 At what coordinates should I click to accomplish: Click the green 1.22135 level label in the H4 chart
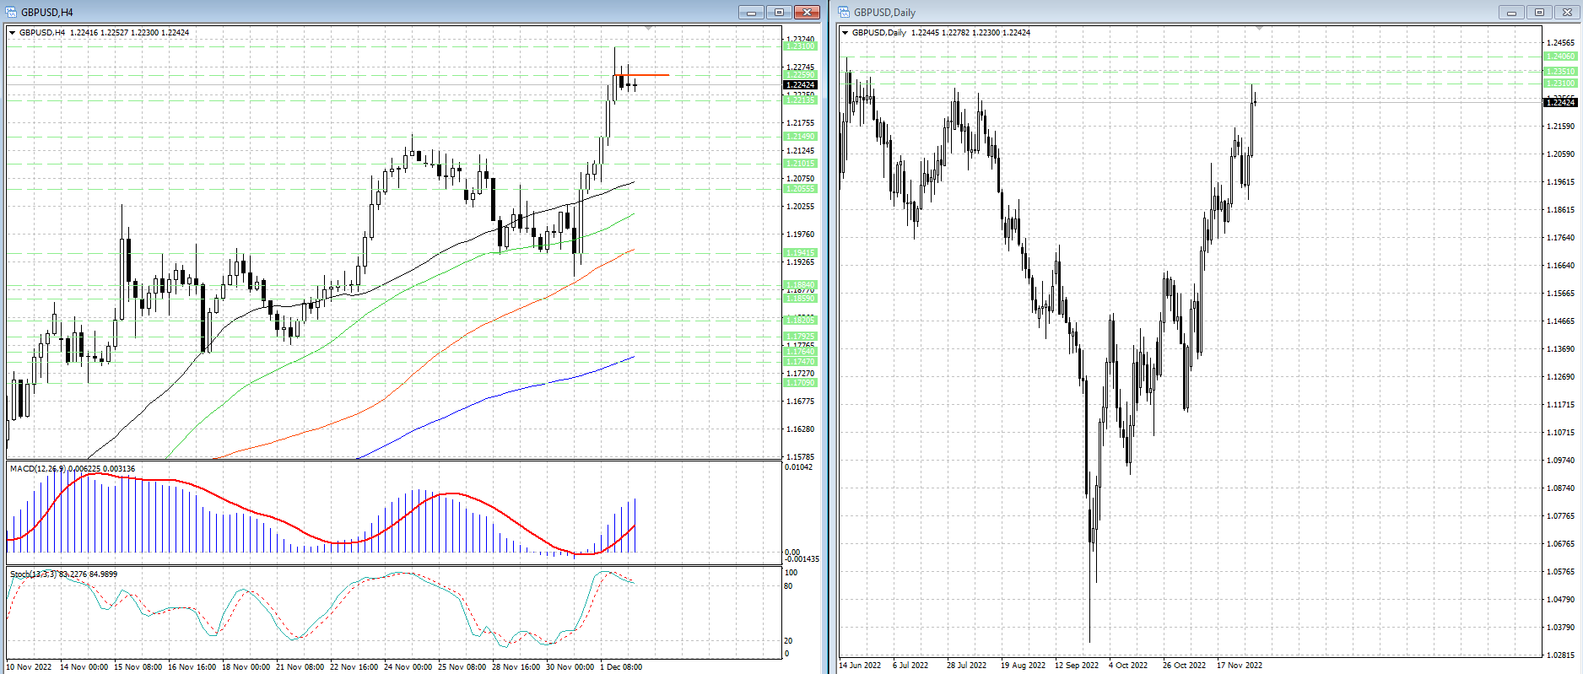pos(800,100)
